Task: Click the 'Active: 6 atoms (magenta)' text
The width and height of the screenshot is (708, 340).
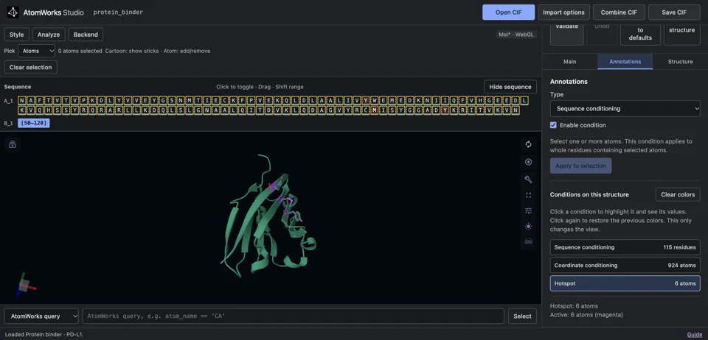Action: point(586,315)
